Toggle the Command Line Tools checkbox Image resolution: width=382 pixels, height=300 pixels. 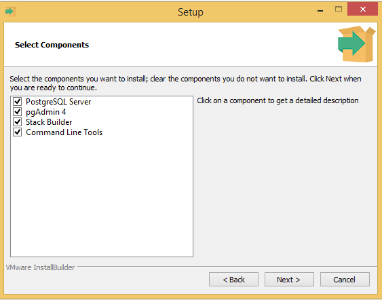pos(17,132)
